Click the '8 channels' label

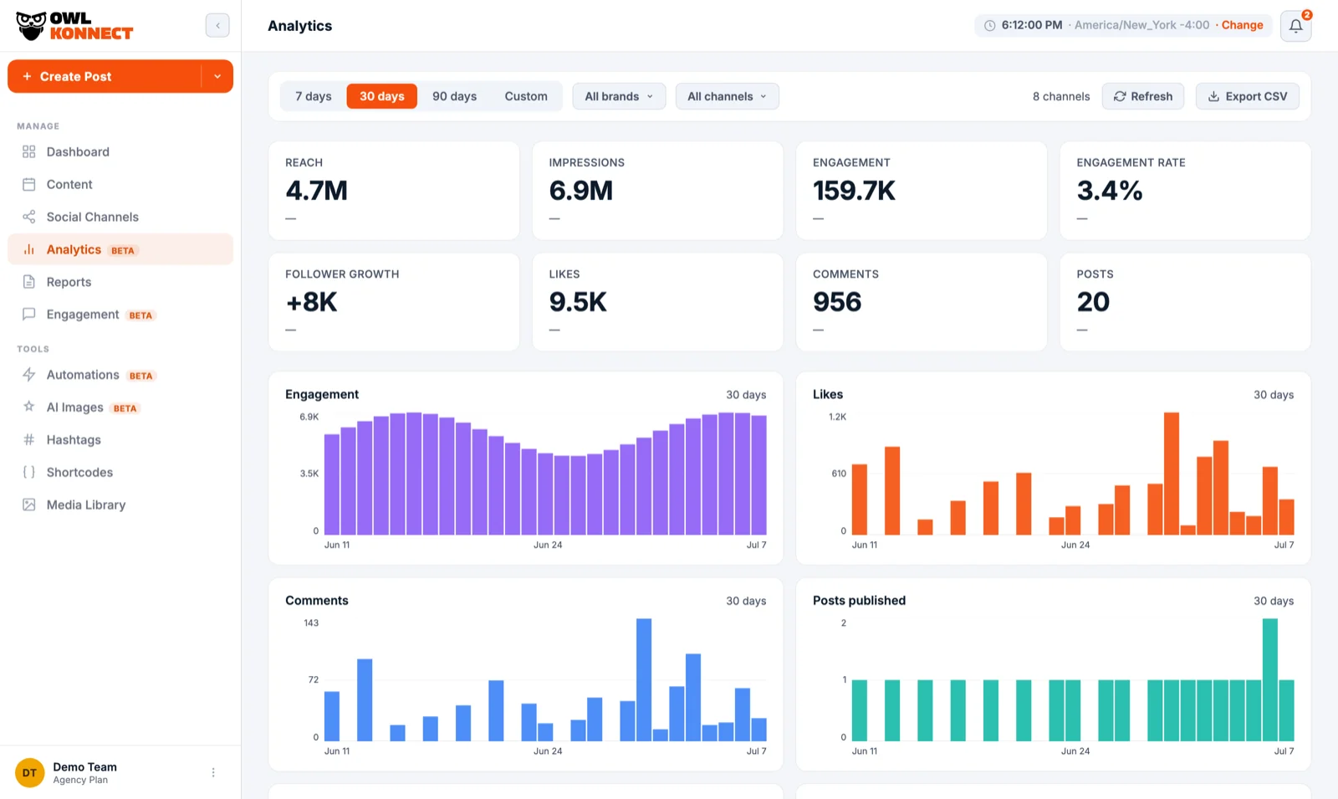point(1061,96)
